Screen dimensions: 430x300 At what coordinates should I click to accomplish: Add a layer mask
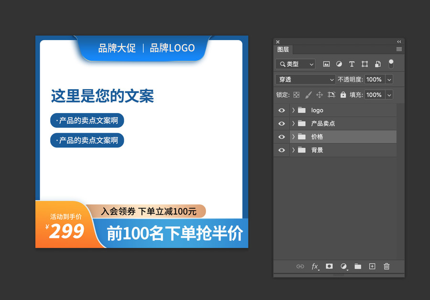(329, 266)
